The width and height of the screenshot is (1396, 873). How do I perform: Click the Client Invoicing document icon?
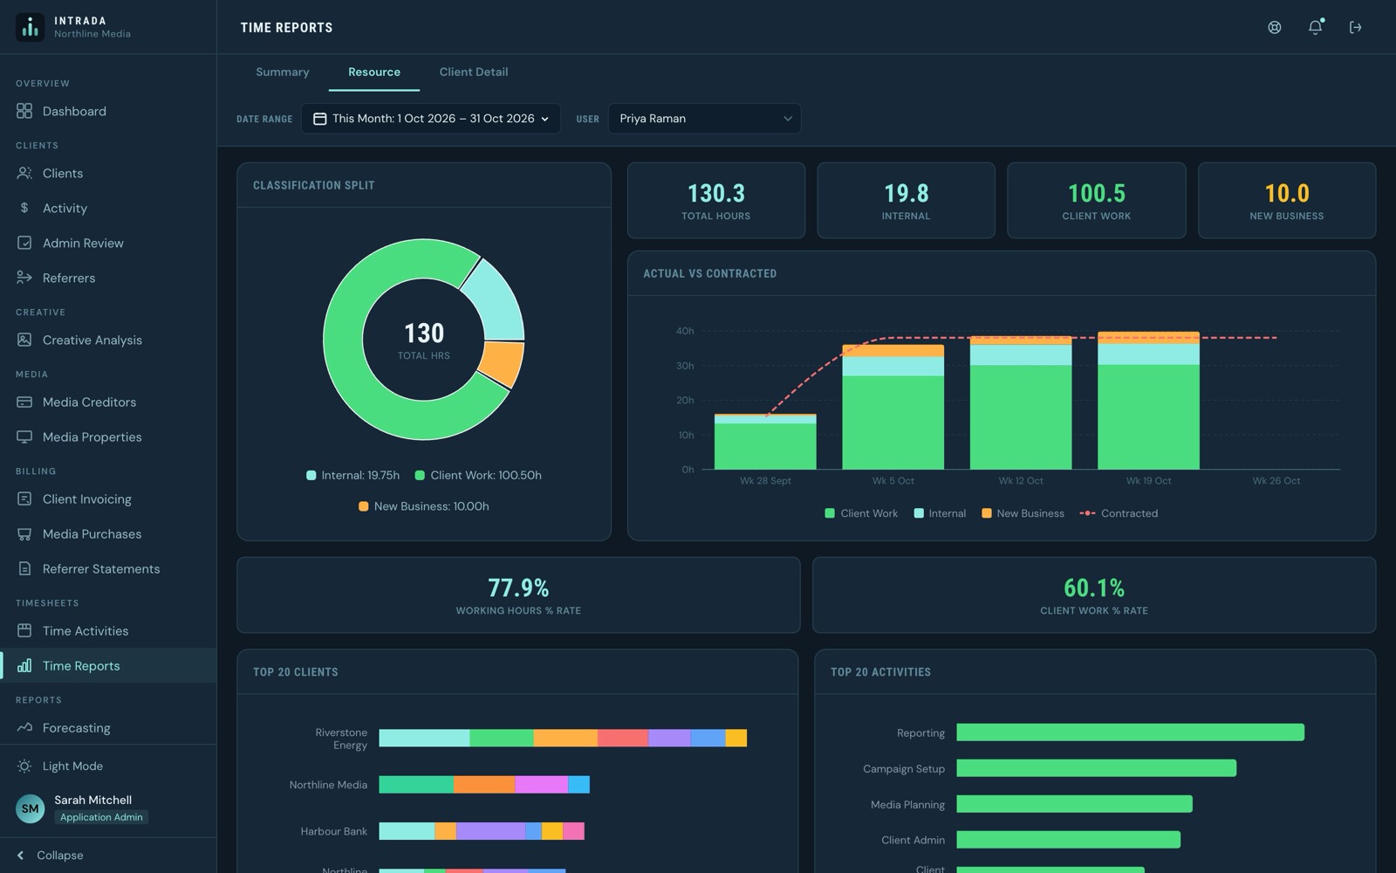24,498
